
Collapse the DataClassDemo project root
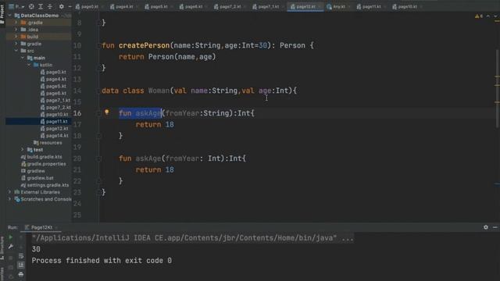(9, 16)
